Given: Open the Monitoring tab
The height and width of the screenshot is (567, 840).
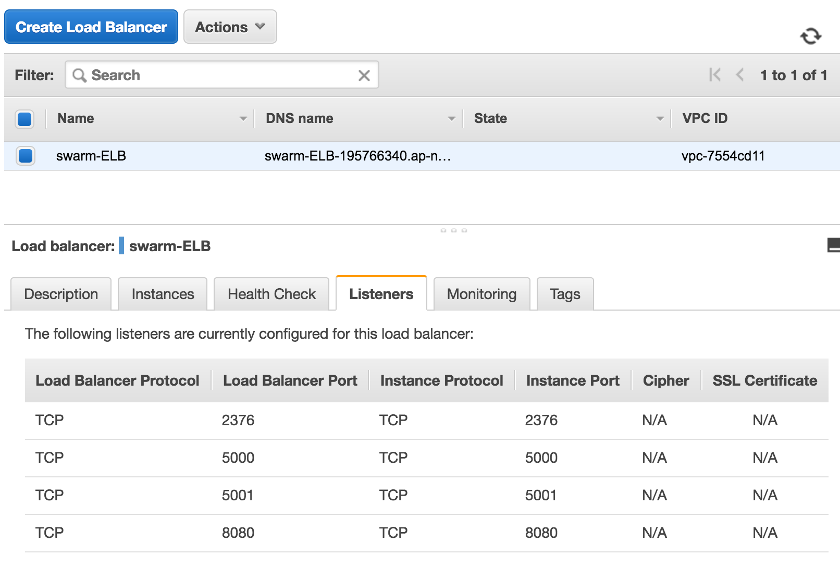Looking at the screenshot, I should coord(482,294).
